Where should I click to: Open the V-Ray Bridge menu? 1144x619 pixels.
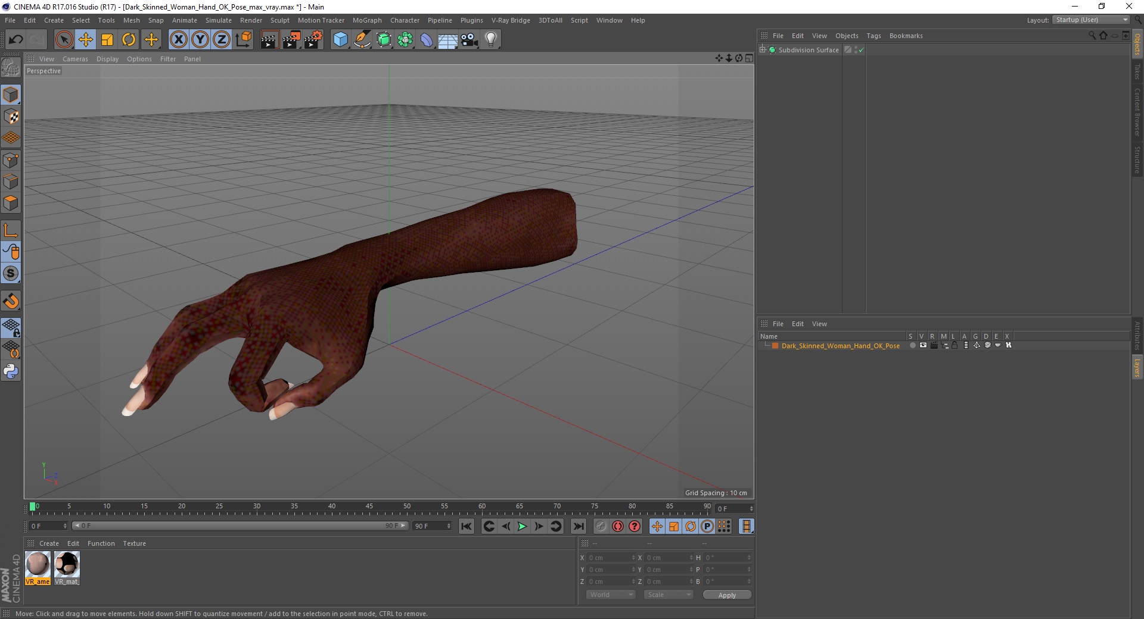pyautogui.click(x=511, y=20)
